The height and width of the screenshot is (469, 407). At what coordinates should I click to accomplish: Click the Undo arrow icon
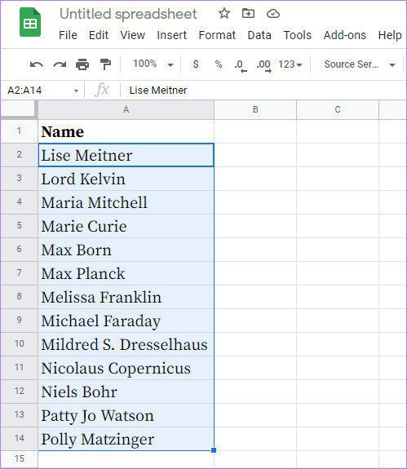[37, 64]
